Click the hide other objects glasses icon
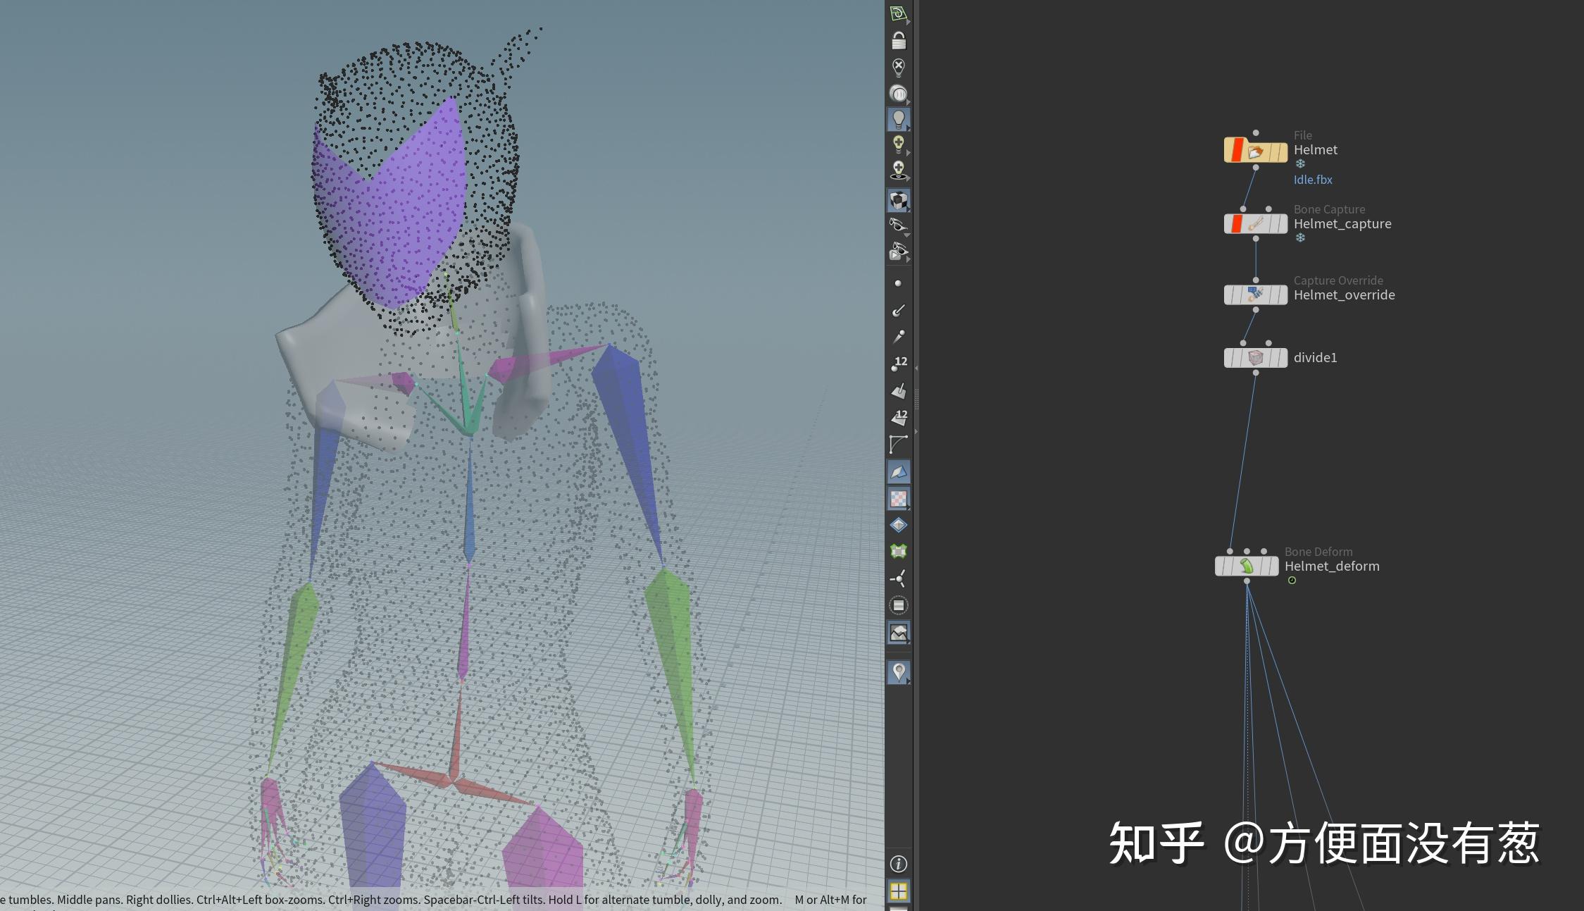Viewport: 1584px width, 911px height. (898, 225)
